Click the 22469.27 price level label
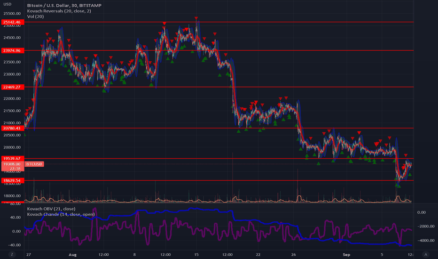The height and width of the screenshot is (259, 438). [13, 87]
